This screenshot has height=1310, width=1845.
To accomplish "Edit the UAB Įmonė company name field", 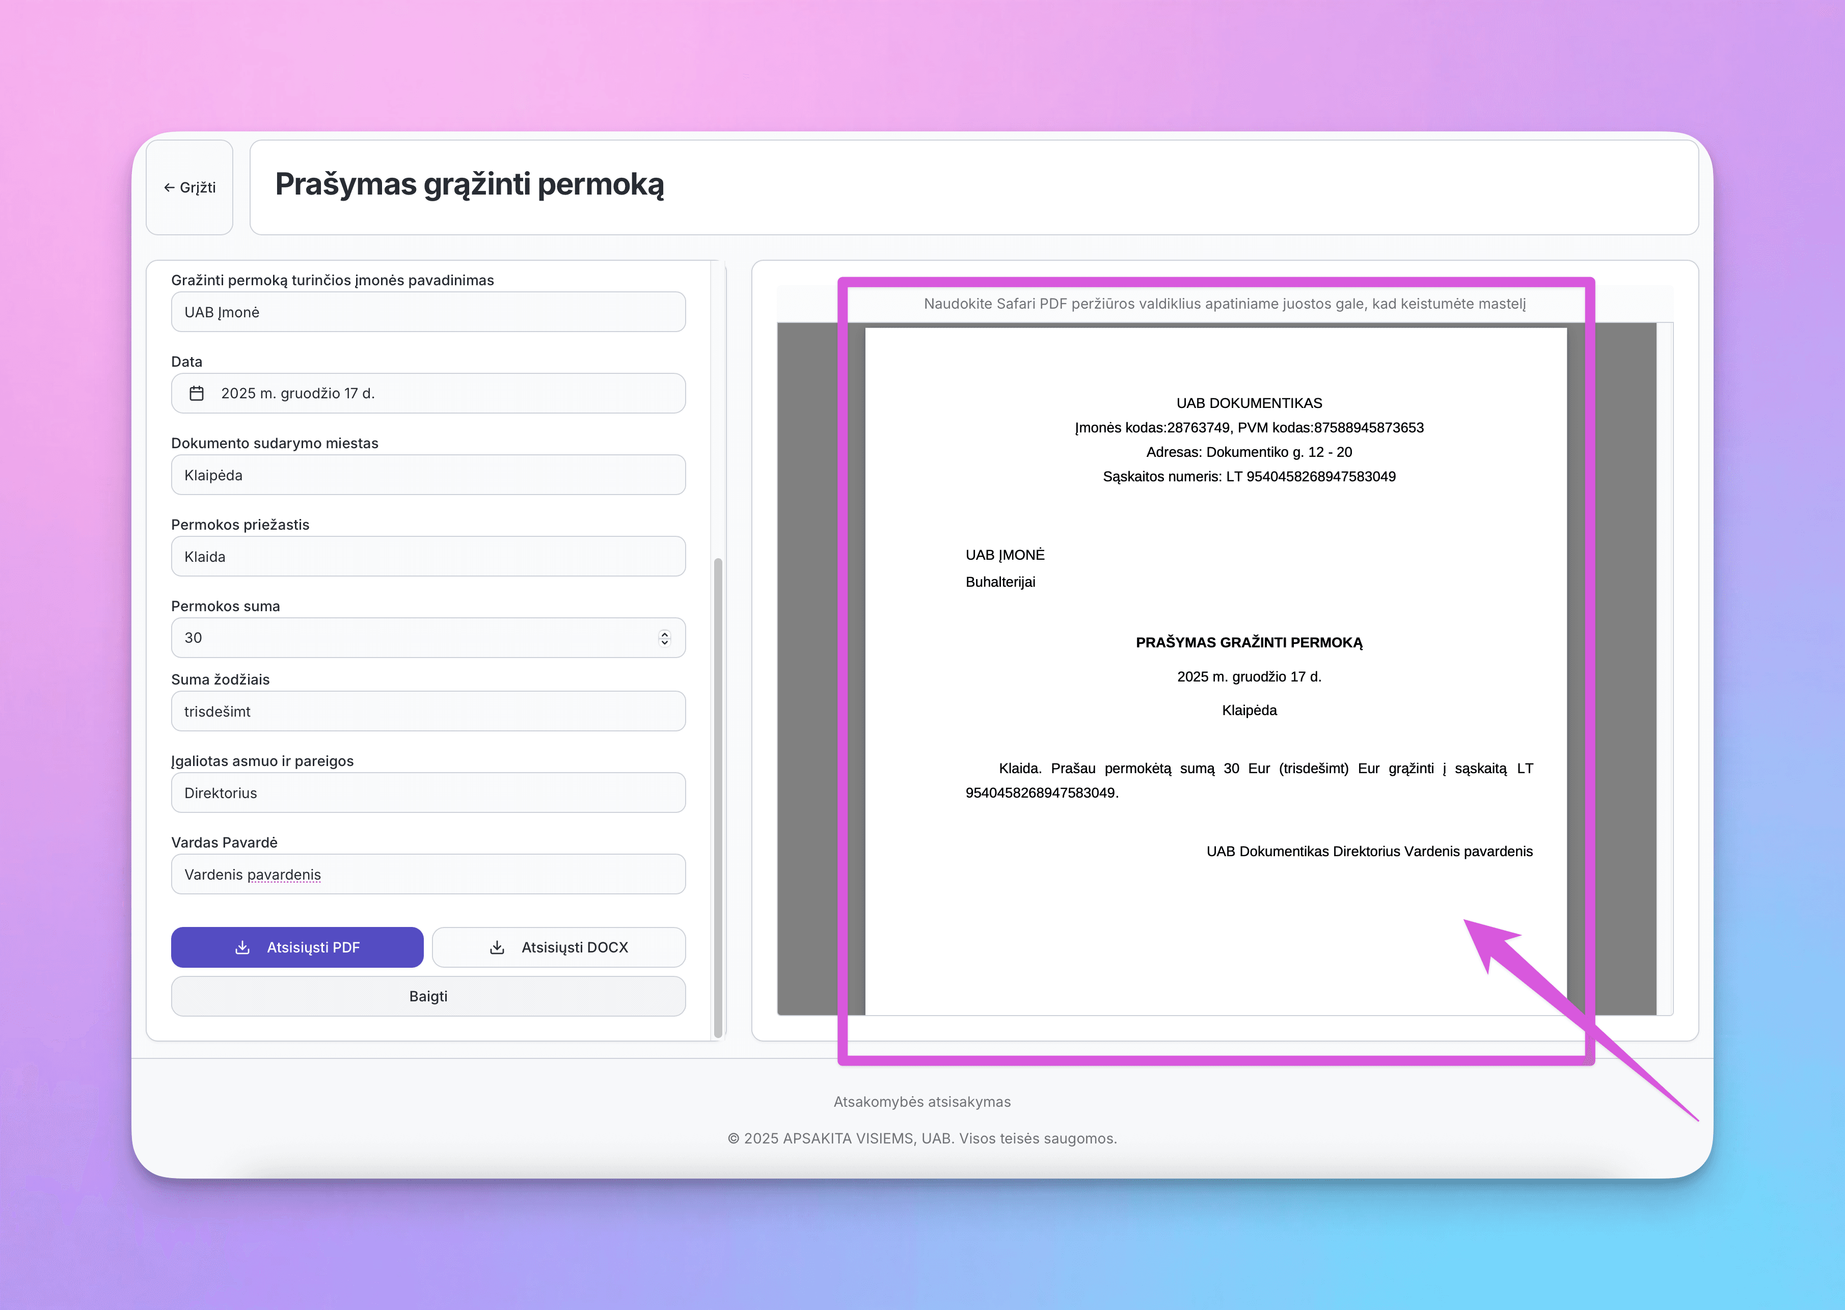I will [427, 312].
